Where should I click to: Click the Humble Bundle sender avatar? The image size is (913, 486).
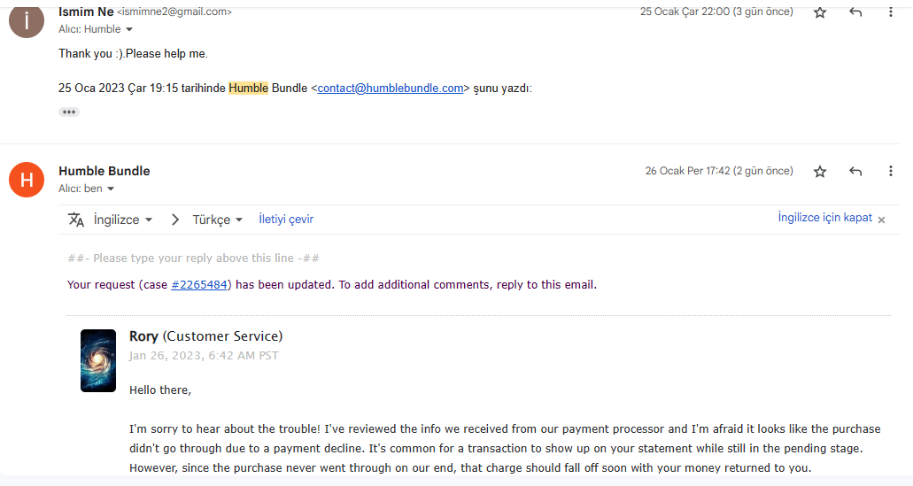pos(27,181)
